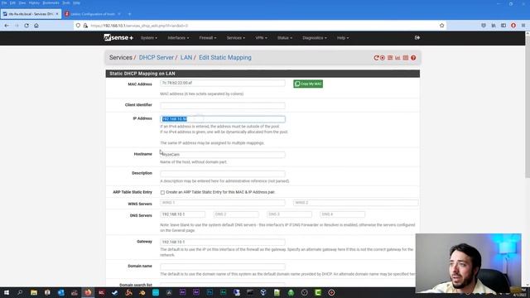
Task: Click the Domain name input field
Action: point(223,267)
